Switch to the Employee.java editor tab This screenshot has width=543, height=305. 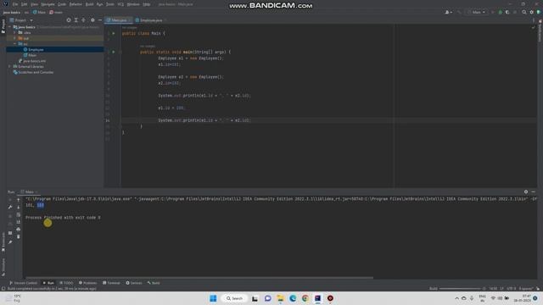151,20
